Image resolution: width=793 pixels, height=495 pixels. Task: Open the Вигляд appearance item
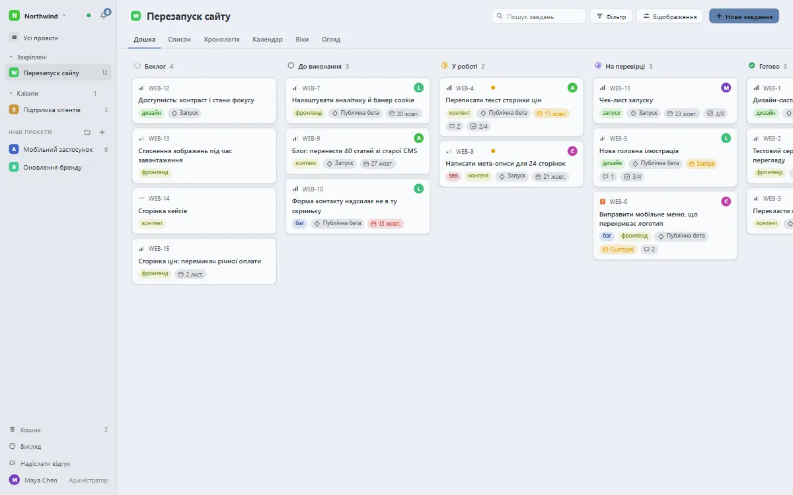pos(59,447)
